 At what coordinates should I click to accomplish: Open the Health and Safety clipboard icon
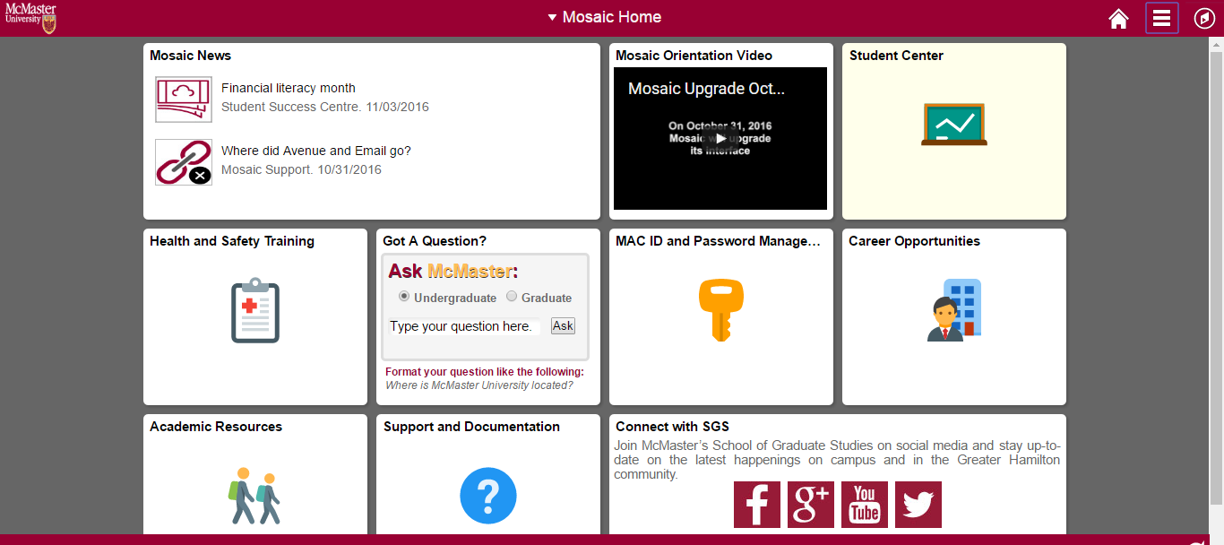255,310
